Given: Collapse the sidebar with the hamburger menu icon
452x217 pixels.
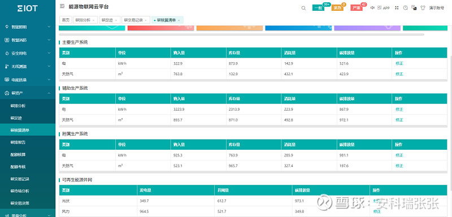Looking at the screenshot, I should 62,6.
